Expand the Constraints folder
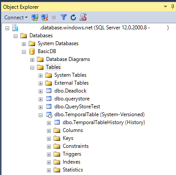176x175 pixels. click(49, 146)
